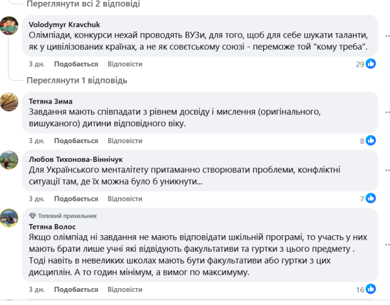
Task: Open Volodymyr Kravchuk's profile picture
Action: tap(9, 26)
